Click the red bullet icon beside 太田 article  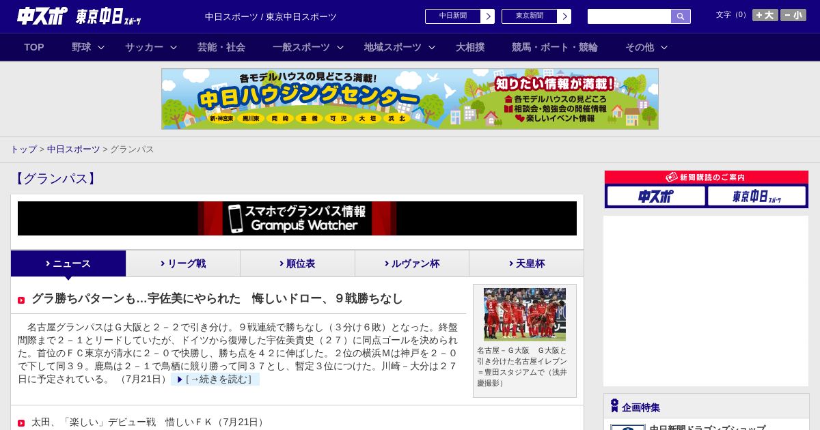pyautogui.click(x=21, y=423)
